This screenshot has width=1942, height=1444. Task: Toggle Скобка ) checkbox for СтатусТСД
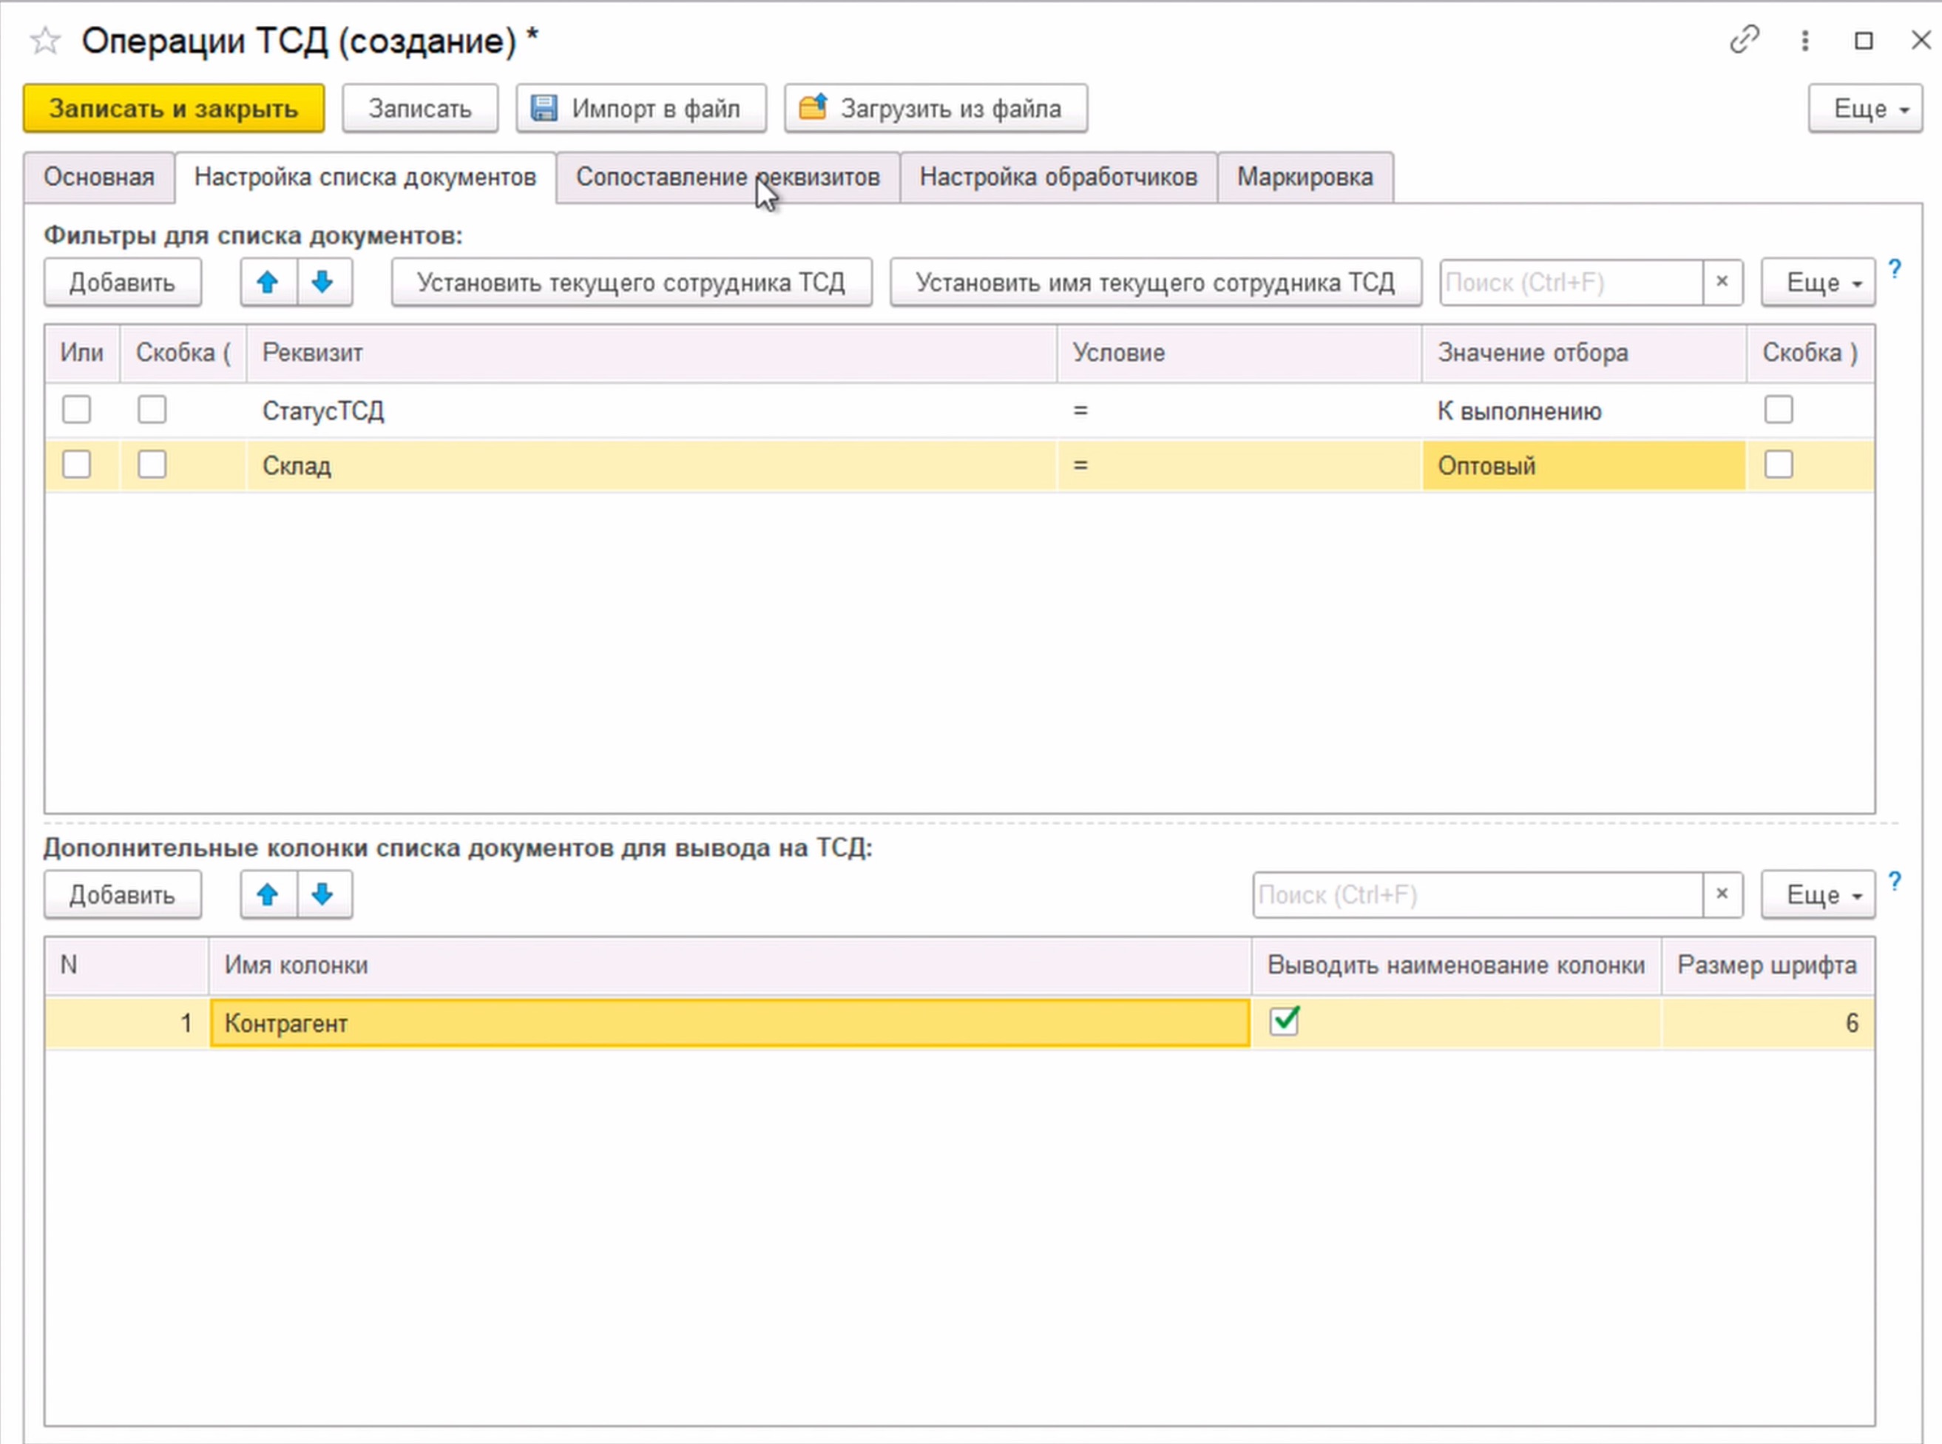(1779, 409)
